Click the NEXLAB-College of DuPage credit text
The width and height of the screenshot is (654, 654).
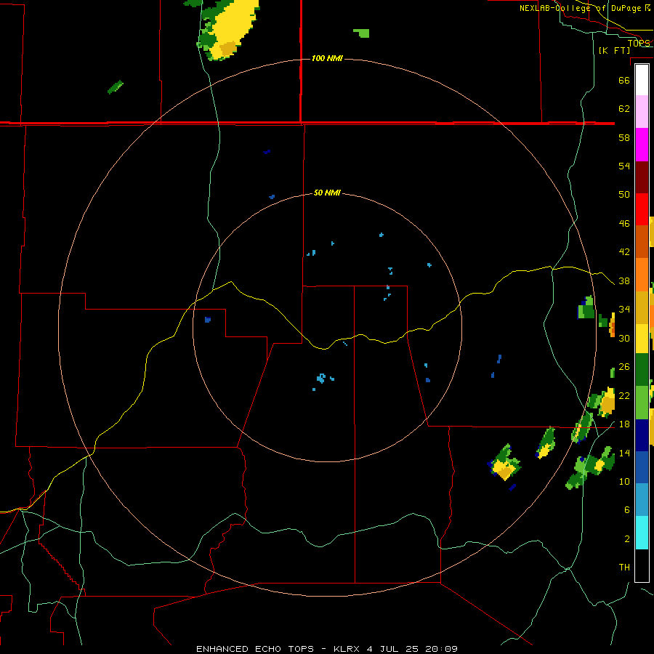pyautogui.click(x=584, y=8)
